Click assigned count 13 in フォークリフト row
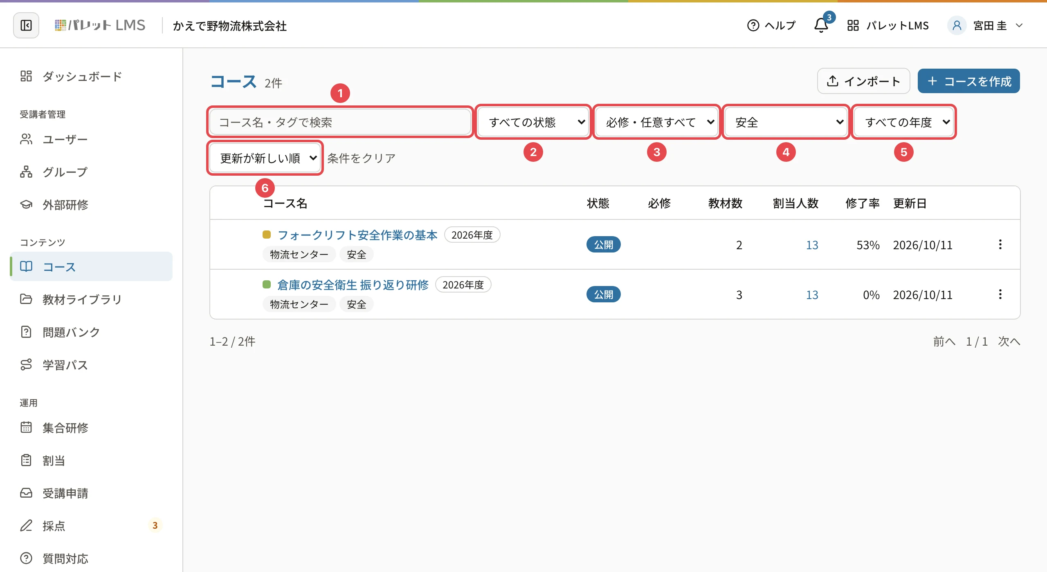This screenshot has height=572, width=1047. (x=812, y=245)
